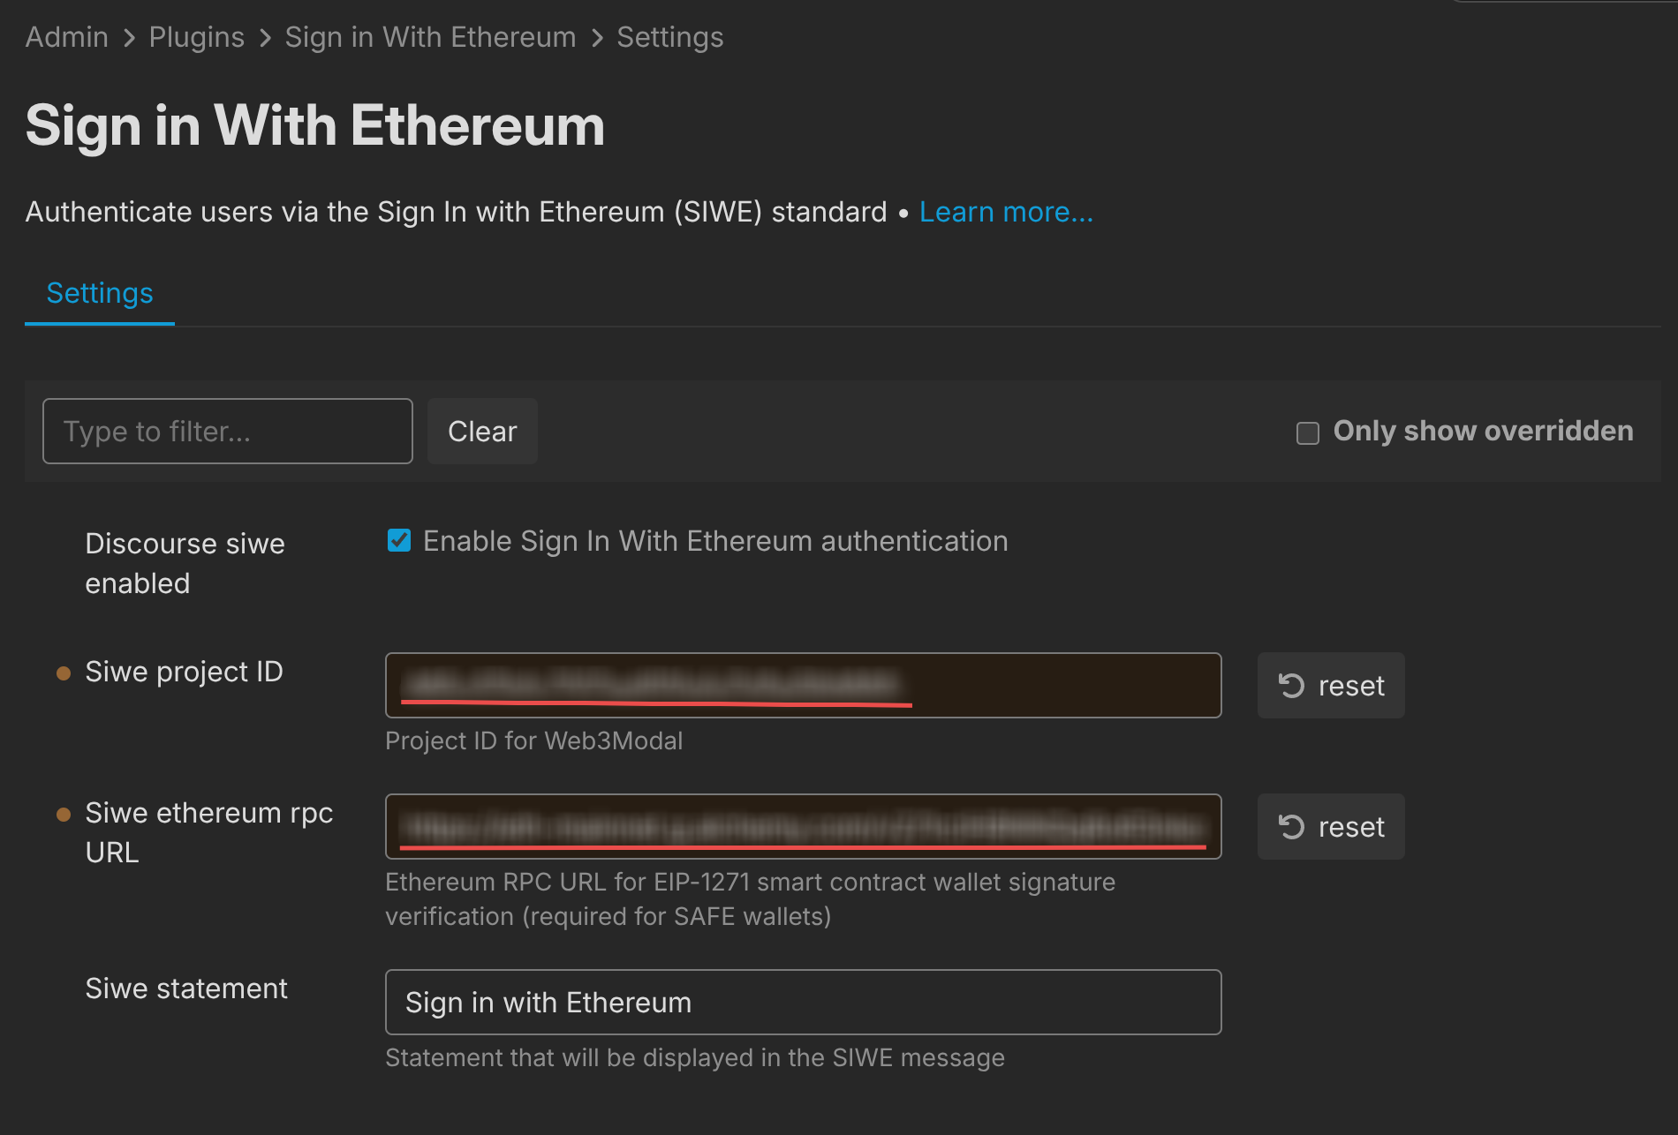Click the orange override dot next to Siwe project ID
This screenshot has width=1678, height=1135.
[63, 673]
